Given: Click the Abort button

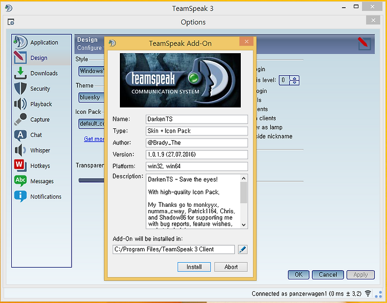Looking at the screenshot, I should [x=231, y=267].
